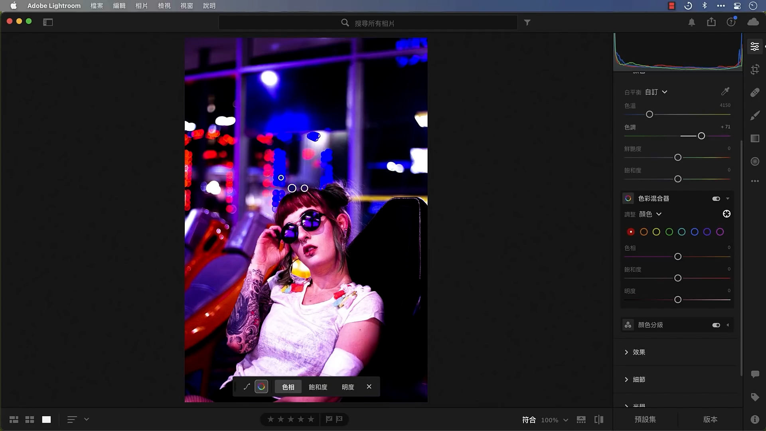Viewport: 766px width, 431px height.
Task: Select the Crop tool in the right sidebar
Action: click(755, 69)
